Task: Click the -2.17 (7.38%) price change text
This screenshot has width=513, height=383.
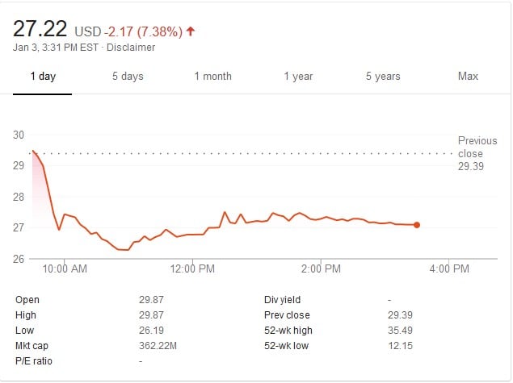Action: pos(143,31)
